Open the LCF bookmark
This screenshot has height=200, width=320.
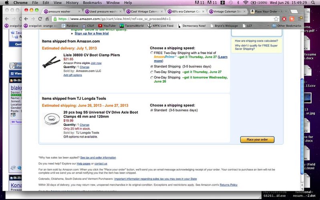click(247, 26)
